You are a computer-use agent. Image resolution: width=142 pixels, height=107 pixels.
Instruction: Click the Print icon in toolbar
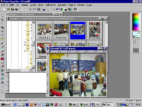[x=17, y=9]
